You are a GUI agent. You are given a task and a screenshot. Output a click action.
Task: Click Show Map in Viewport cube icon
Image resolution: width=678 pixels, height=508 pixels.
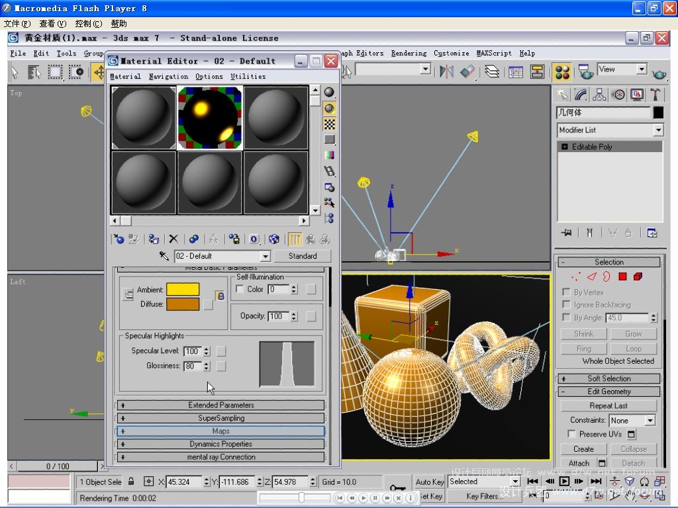[273, 239]
